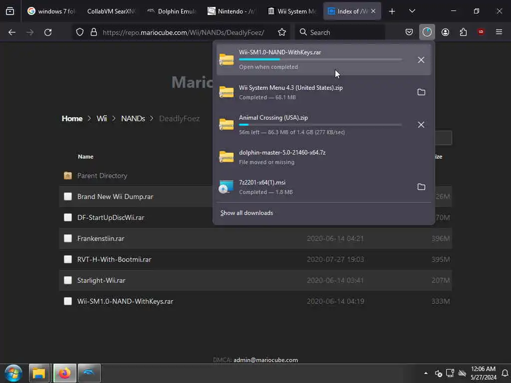The image size is (511, 383).
Task: Open the uBlock Origin extension icon
Action: tap(481, 32)
